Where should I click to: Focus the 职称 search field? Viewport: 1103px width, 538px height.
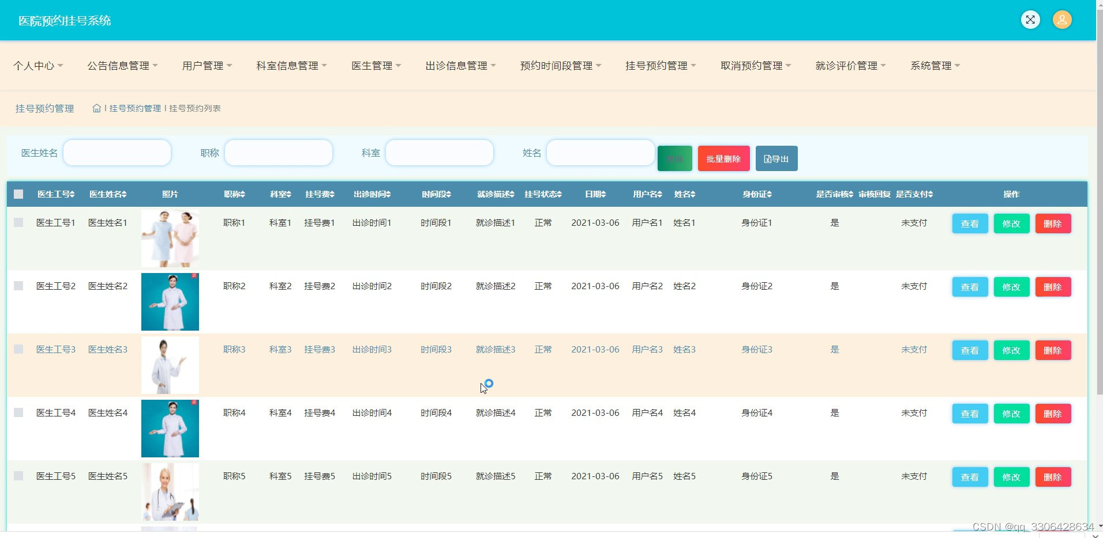(x=279, y=153)
